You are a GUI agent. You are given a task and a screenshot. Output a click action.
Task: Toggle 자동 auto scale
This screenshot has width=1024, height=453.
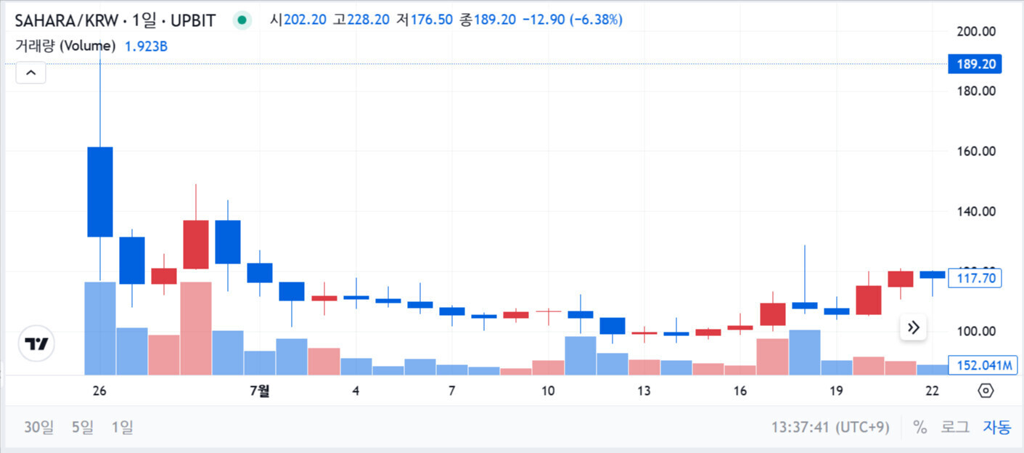pyautogui.click(x=996, y=427)
